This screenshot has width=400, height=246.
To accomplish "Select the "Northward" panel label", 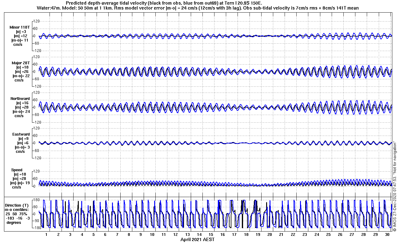I will (x=20, y=99).
